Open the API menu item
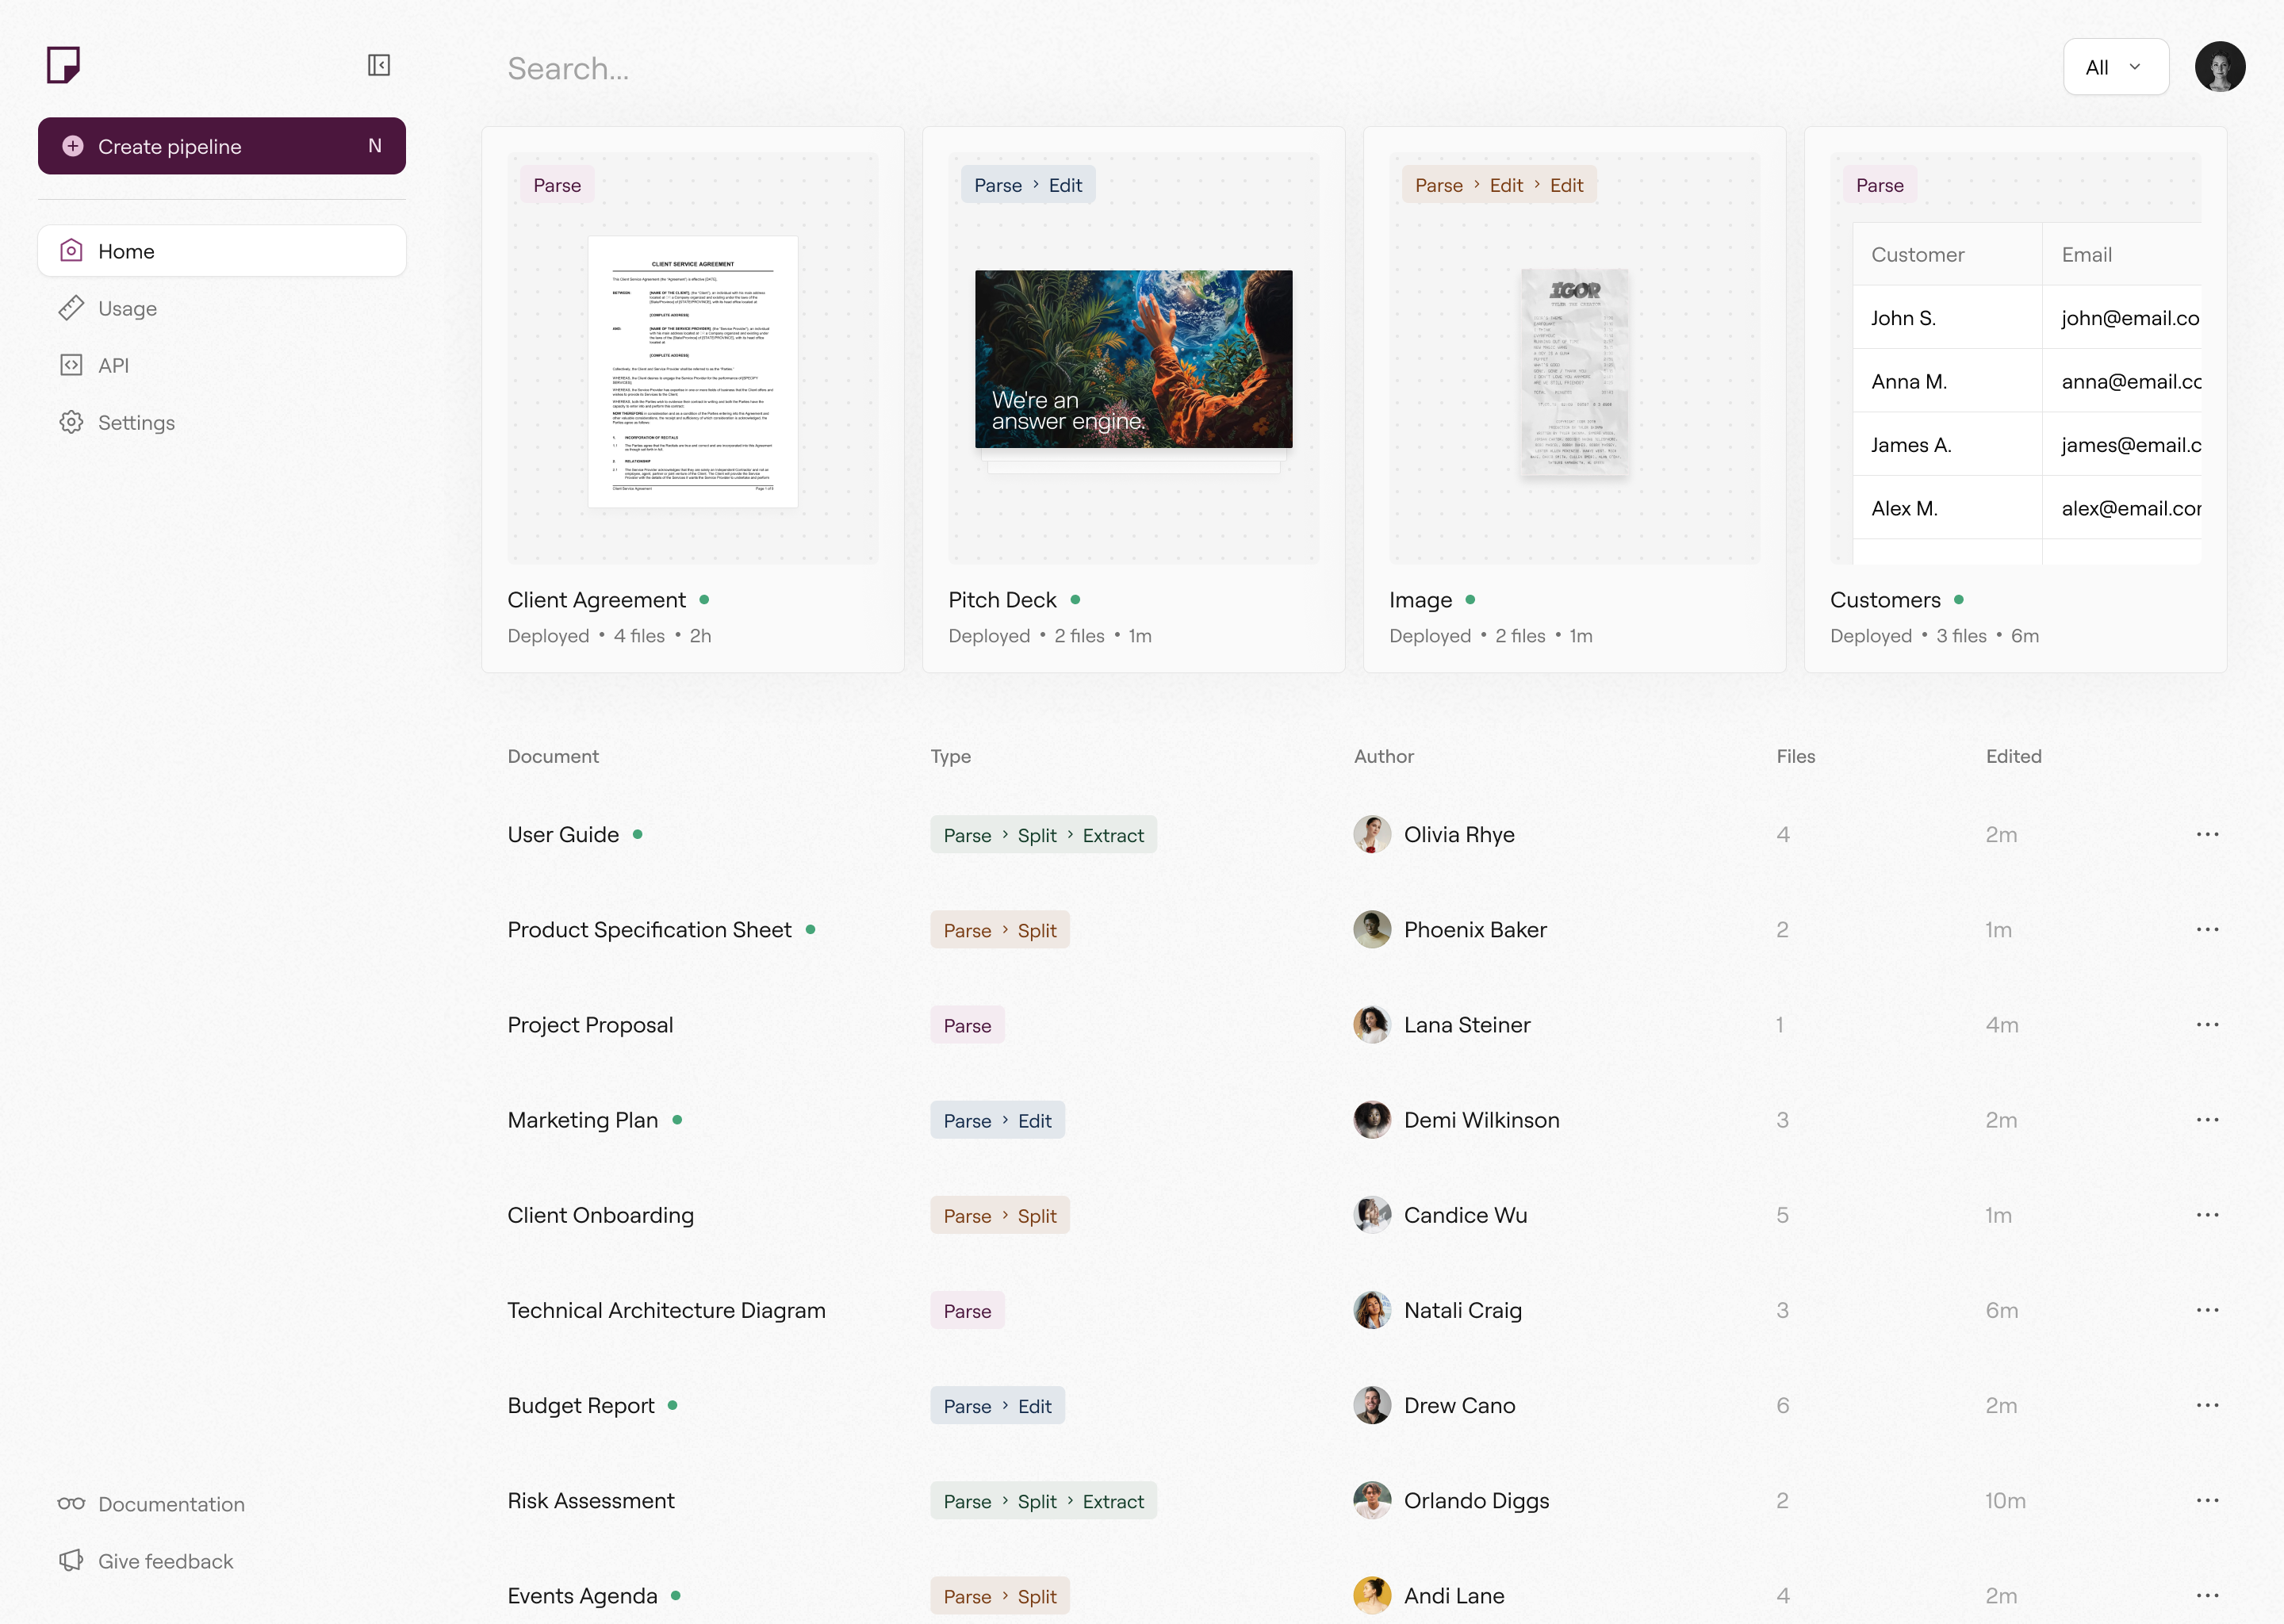The image size is (2284, 1624). pyautogui.click(x=222, y=365)
